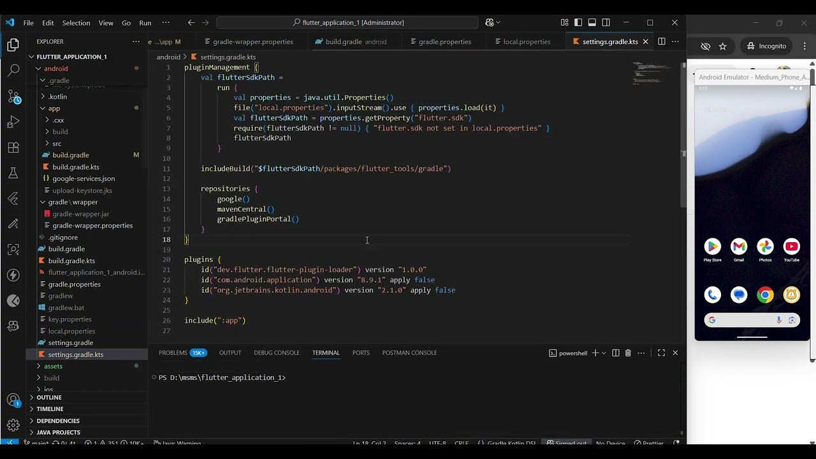Open the Search view in activity bar
816x459 pixels.
(13, 70)
